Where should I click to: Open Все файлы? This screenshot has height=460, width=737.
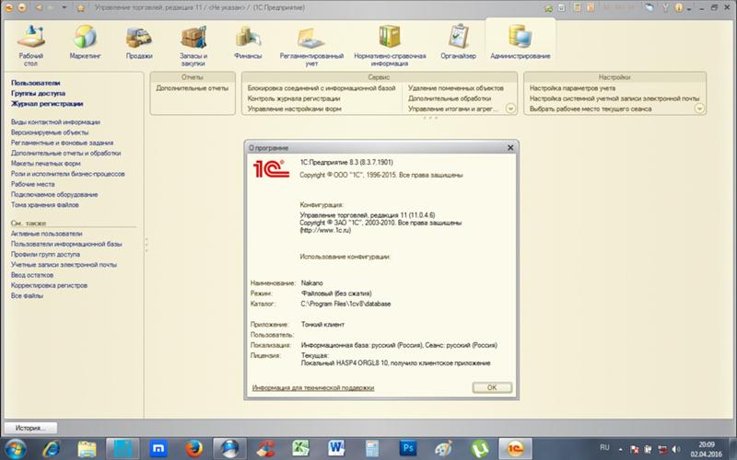(27, 295)
